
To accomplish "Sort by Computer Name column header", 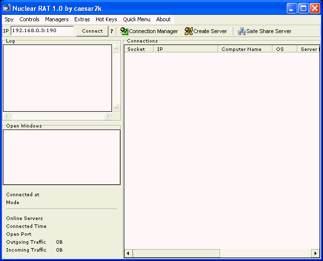I will click(245, 49).
